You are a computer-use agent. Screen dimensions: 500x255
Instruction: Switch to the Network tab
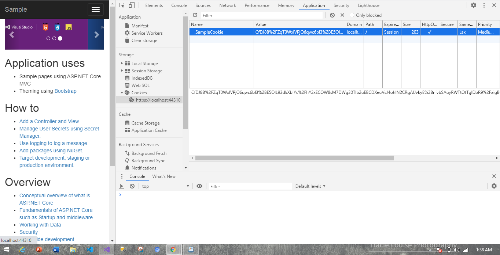click(x=228, y=5)
